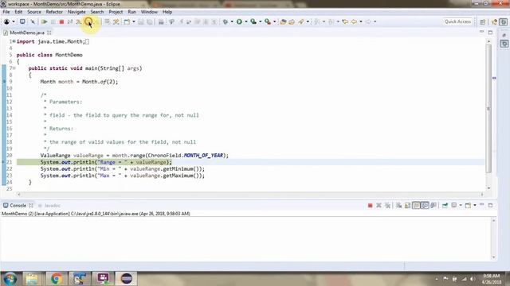Open the Back history dropdown arrow

click(x=360, y=21)
